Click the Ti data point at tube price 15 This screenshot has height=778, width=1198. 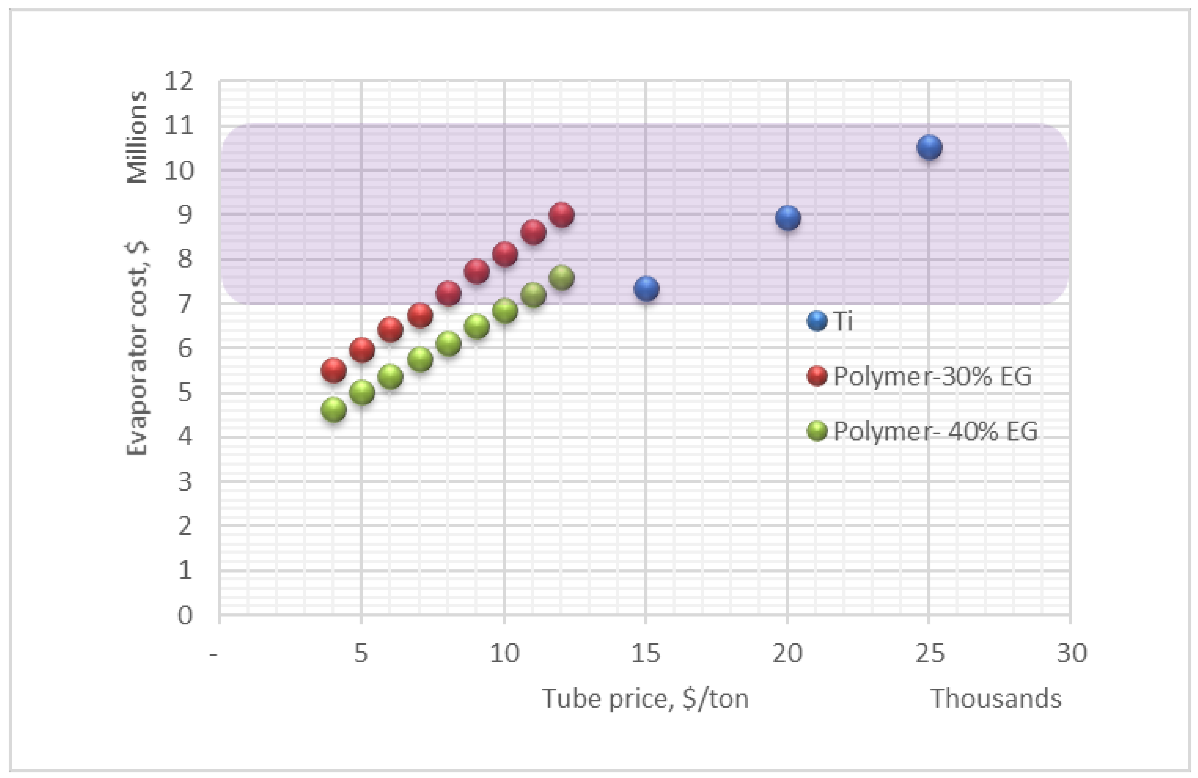pyautogui.click(x=646, y=288)
